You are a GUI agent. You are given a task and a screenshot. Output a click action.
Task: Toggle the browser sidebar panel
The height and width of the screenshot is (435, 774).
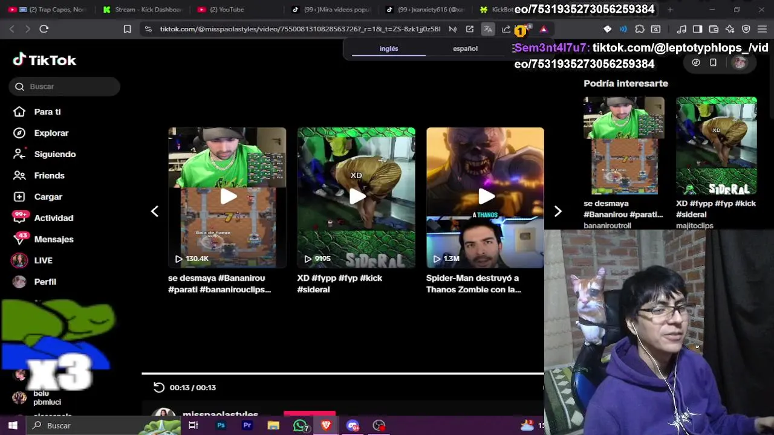[x=697, y=29]
